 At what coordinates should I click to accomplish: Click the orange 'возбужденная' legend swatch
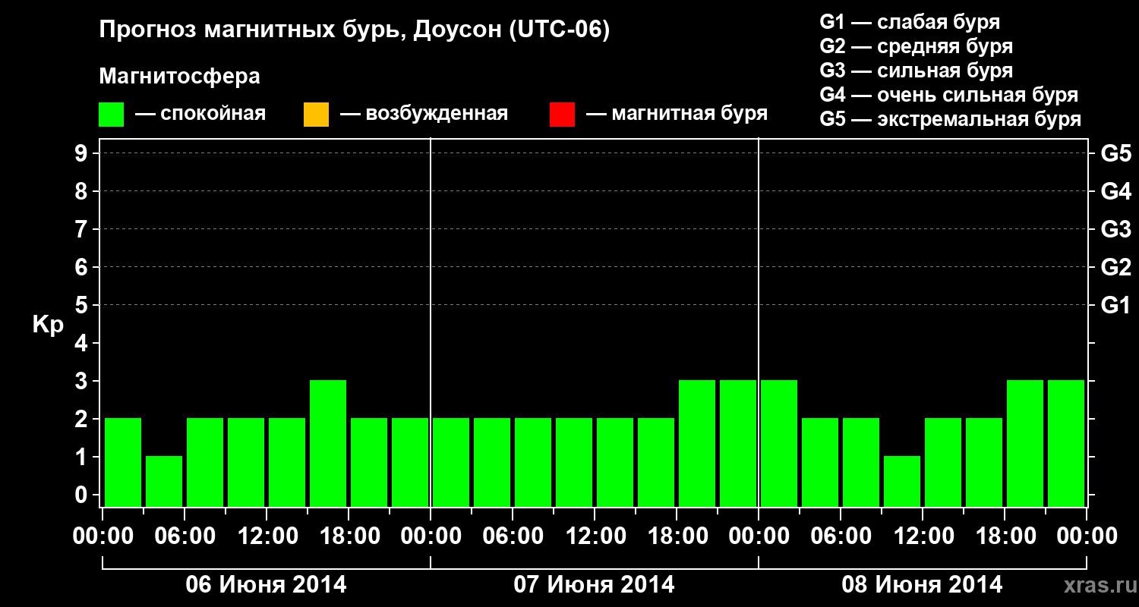point(316,115)
